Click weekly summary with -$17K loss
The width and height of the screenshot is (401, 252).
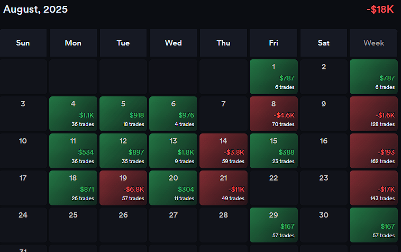(x=373, y=187)
